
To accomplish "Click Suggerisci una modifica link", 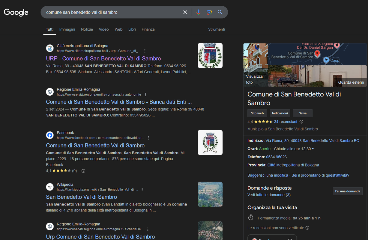I will point(268,175).
